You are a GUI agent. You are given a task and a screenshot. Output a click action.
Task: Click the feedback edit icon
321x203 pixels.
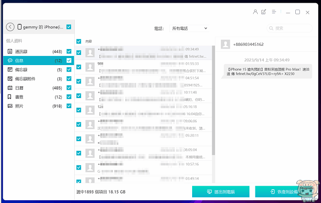(264, 12)
